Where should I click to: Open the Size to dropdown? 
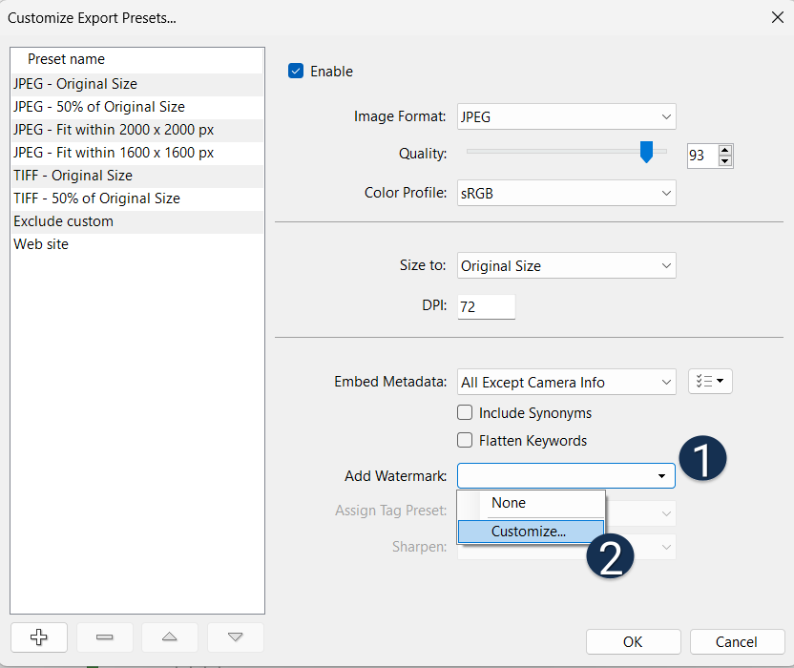coord(566,266)
